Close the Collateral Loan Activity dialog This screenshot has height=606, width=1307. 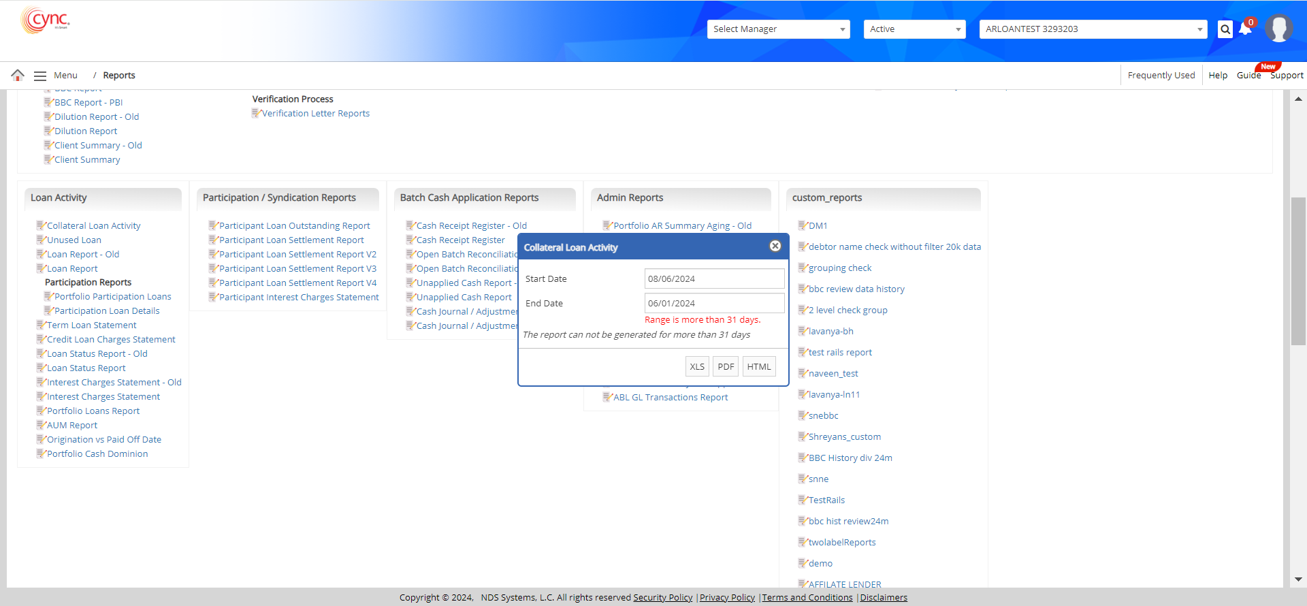click(x=775, y=246)
